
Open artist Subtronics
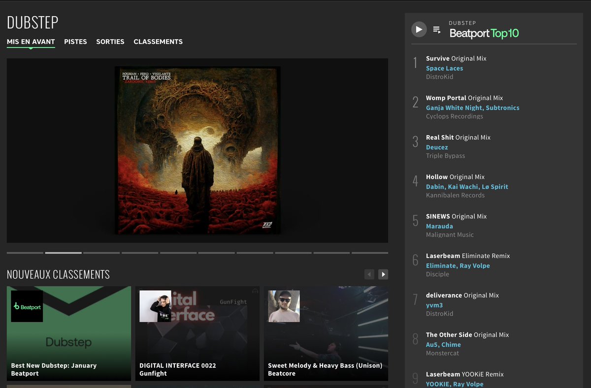pyautogui.click(x=502, y=108)
